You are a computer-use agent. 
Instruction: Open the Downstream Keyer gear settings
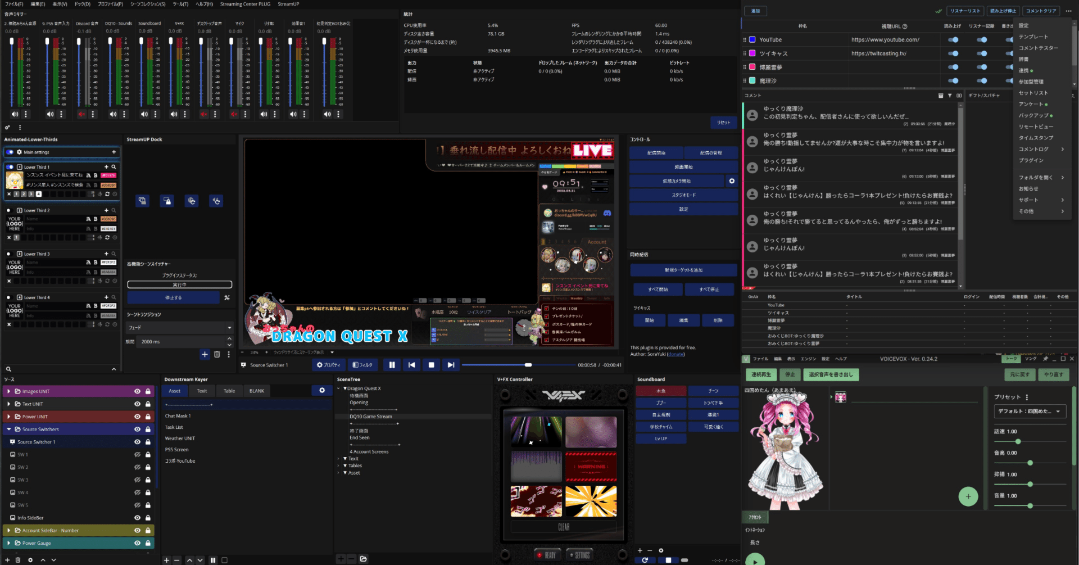[x=322, y=391]
